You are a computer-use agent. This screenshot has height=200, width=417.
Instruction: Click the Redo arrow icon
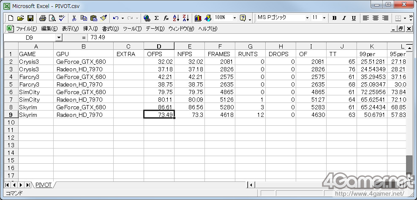130,18
